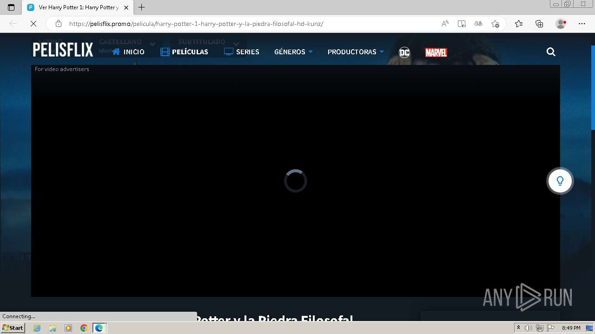Click the page vertical scrollbar
The height and width of the screenshot is (334, 595).
[x=593, y=88]
